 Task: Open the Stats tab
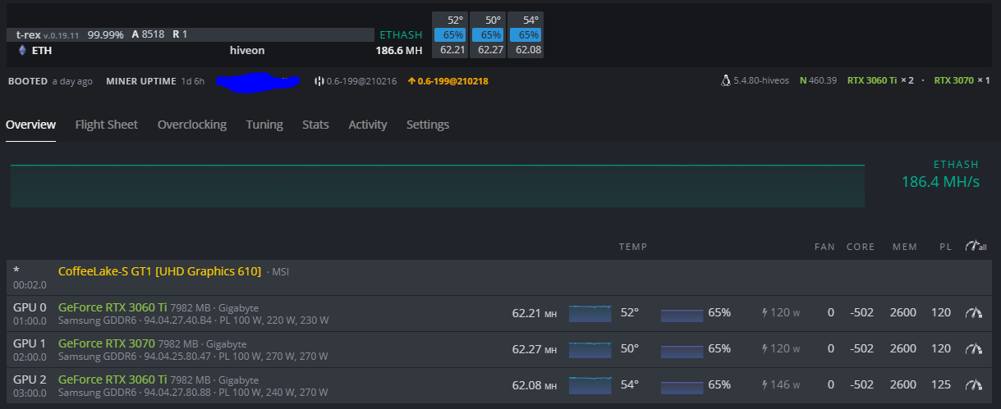pyautogui.click(x=315, y=125)
